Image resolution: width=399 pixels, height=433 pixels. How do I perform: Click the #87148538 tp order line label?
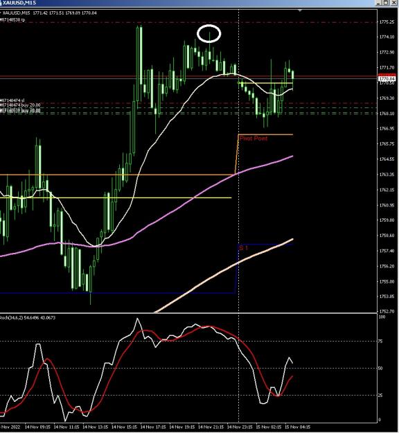click(12, 20)
